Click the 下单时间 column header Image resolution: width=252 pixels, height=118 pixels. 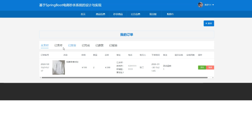point(155,55)
